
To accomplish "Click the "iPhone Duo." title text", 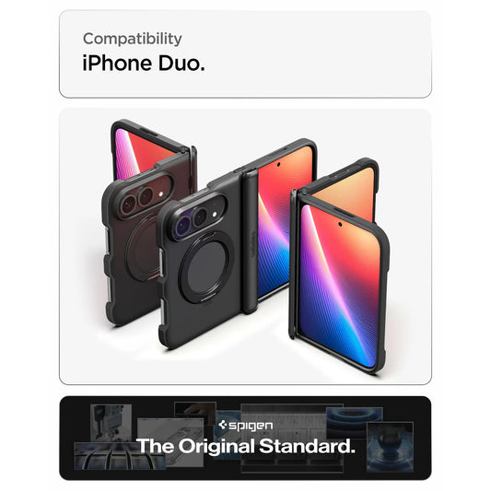I will coord(144,64).
